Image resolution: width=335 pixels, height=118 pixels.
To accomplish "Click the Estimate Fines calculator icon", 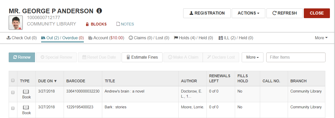I will tap(128, 57).
